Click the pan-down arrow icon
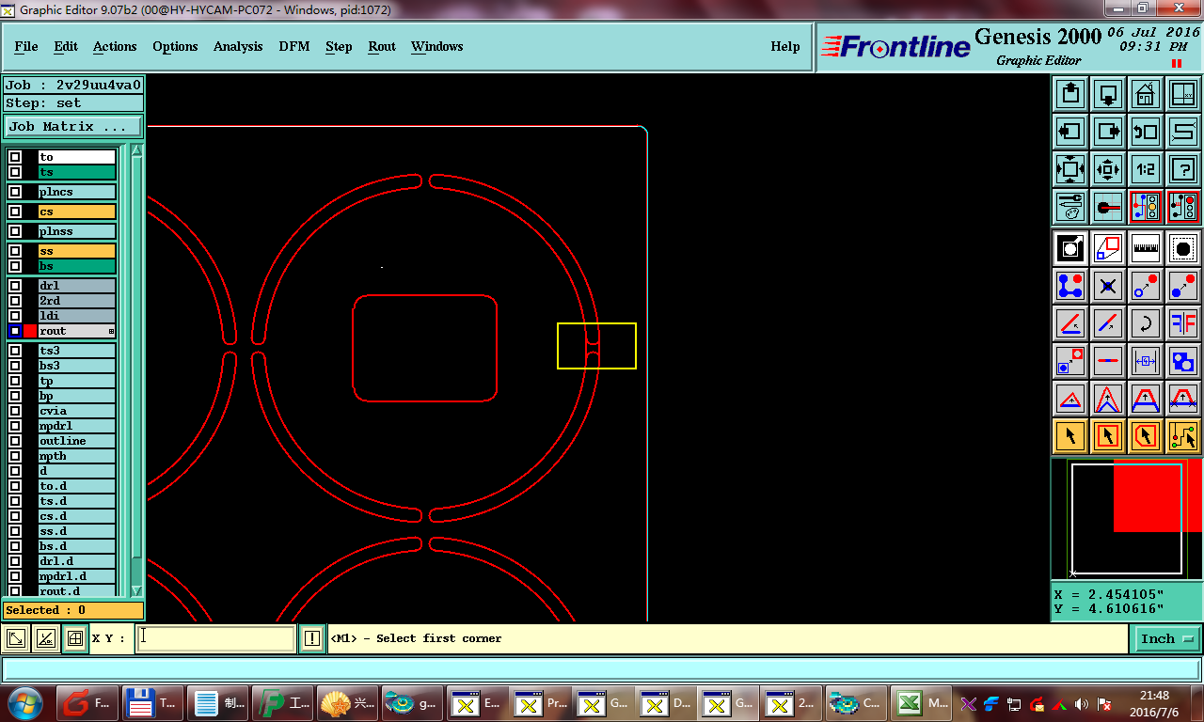This screenshot has width=1204, height=722. pyautogui.click(x=1108, y=94)
